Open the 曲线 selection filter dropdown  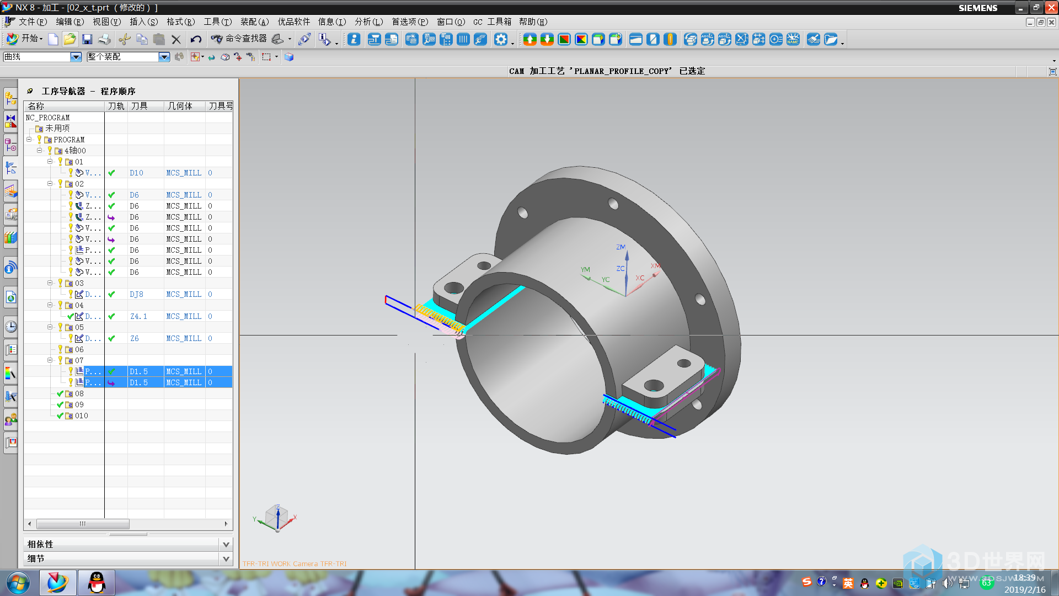point(76,57)
